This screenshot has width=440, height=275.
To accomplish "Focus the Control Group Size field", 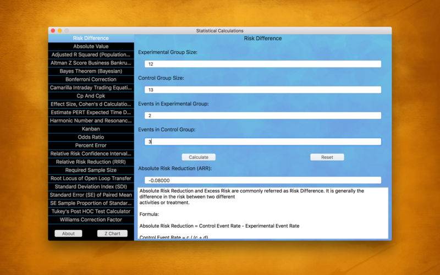I will [x=262, y=90].
